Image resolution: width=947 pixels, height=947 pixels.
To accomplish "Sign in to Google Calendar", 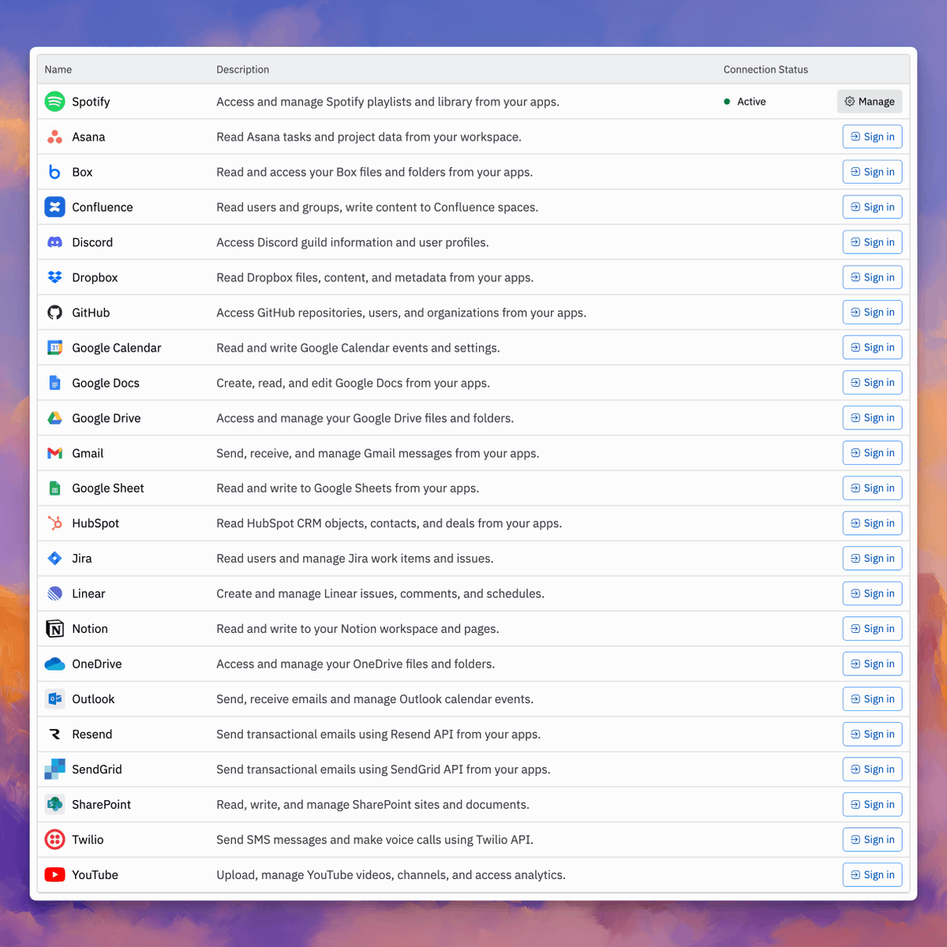I will pos(872,348).
